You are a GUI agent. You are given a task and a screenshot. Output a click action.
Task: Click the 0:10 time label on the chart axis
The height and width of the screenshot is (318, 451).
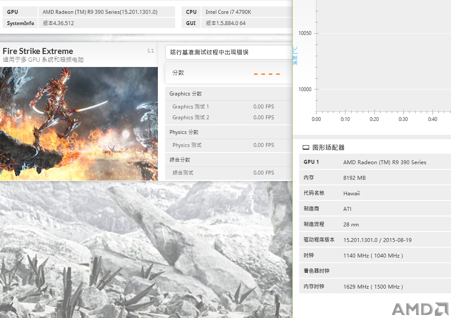(x=345, y=119)
